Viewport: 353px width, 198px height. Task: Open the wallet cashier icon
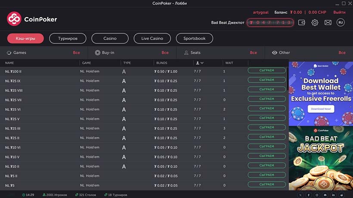click(302, 22)
